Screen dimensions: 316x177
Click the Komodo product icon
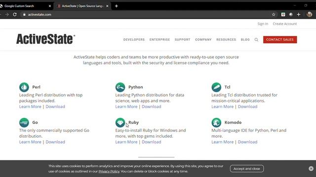click(x=216, y=122)
